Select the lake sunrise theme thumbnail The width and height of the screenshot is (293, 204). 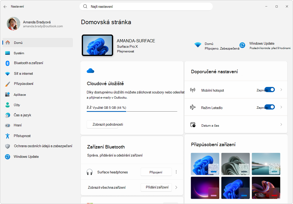(x=266, y=164)
